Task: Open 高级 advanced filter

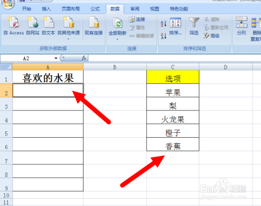Action: [x=211, y=36]
